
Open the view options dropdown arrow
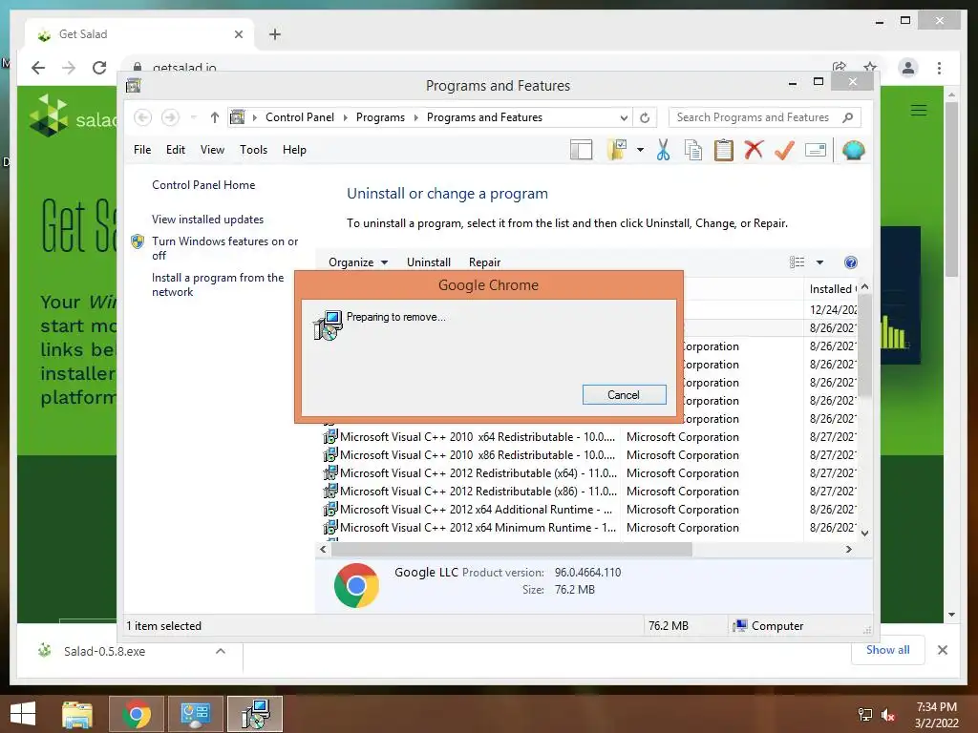coord(819,262)
